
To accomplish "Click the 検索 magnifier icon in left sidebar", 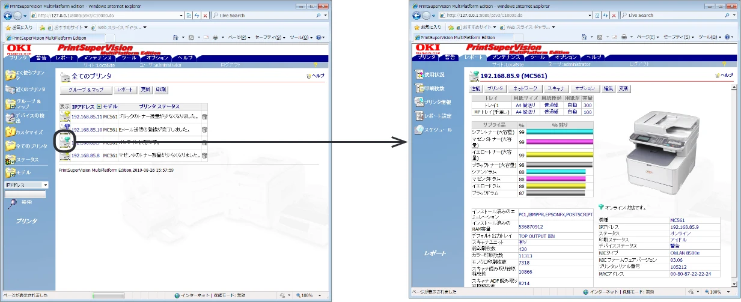I will pyautogui.click(x=12, y=204).
